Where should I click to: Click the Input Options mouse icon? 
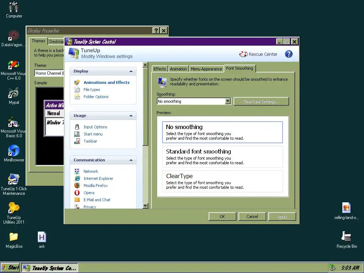pyautogui.click(x=77, y=127)
